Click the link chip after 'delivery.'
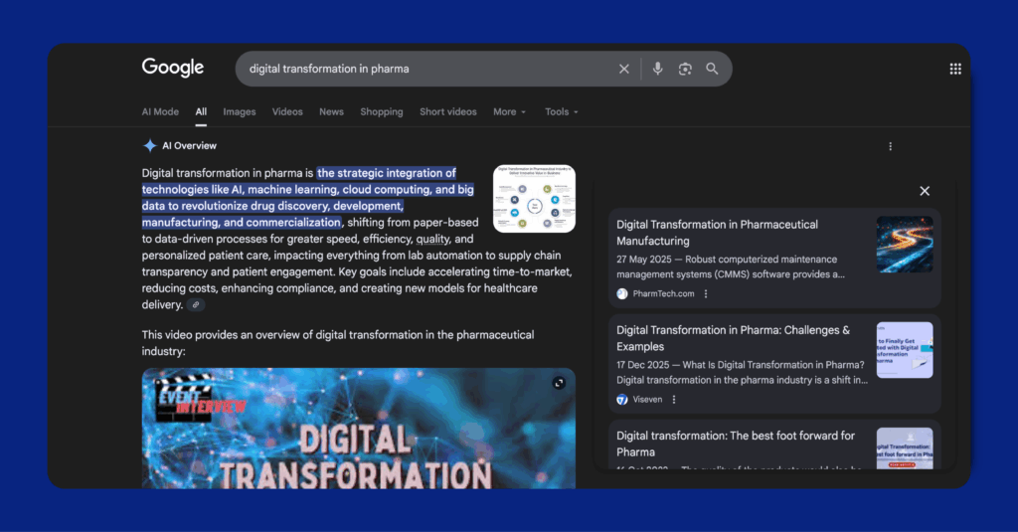Image resolution: width=1018 pixels, height=532 pixels. coord(196,304)
